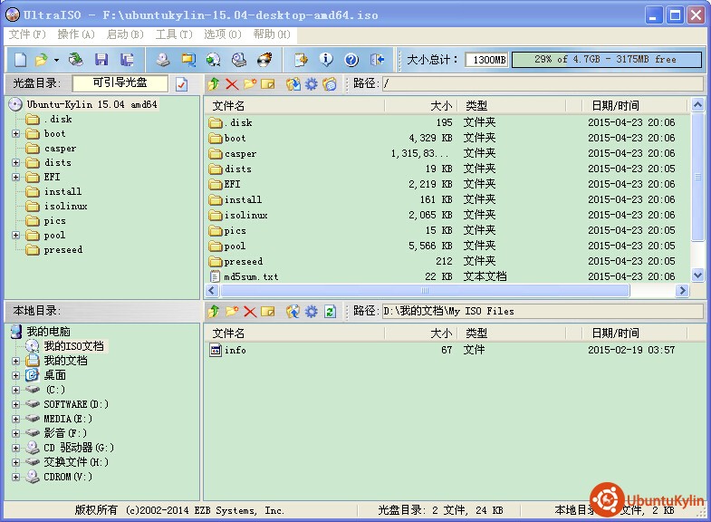This screenshot has height=522, width=711.
Task: Click red X delete in local pane
Action: point(250,312)
